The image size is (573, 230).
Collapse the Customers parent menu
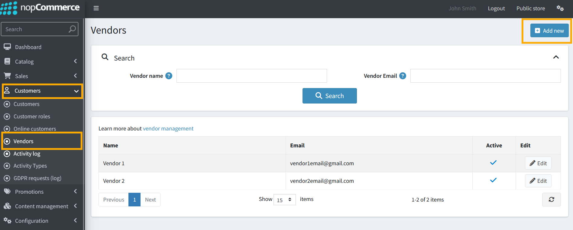42,91
